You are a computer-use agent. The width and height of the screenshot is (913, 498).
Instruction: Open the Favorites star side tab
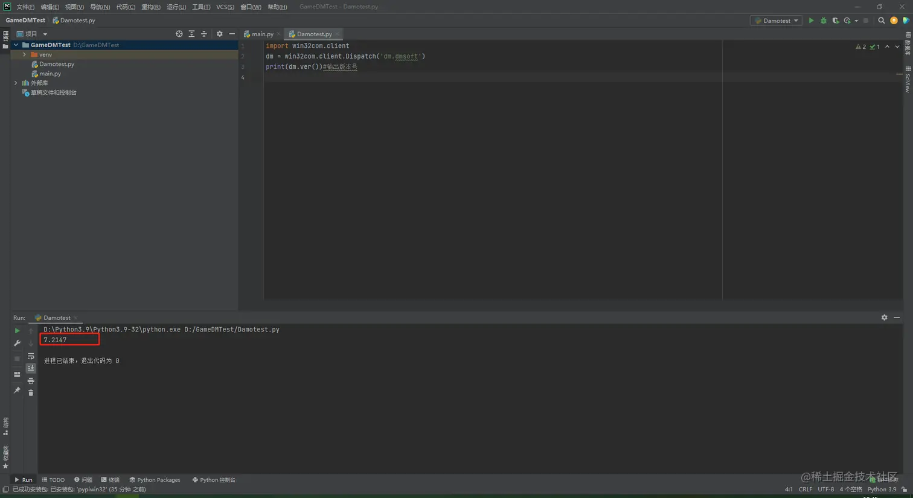[x=5, y=458]
